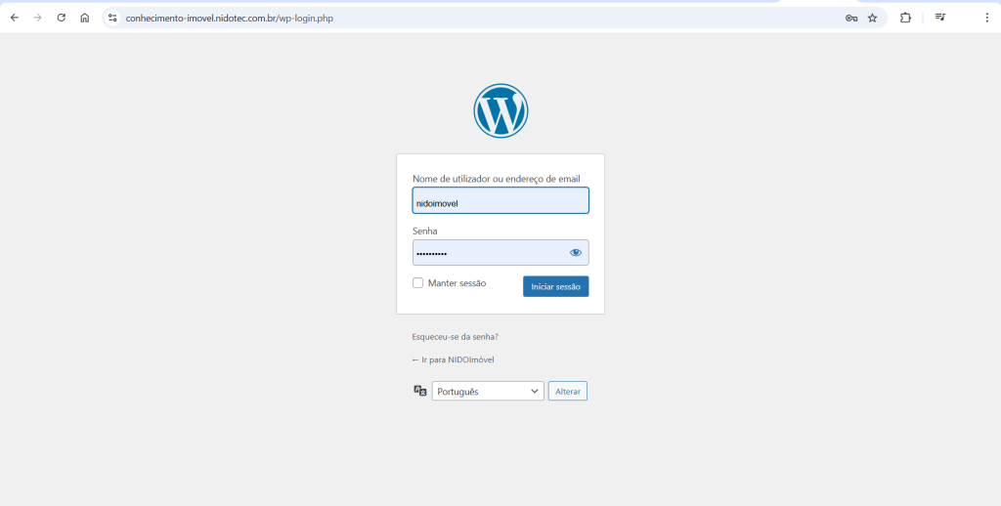Go to the browser home page
This screenshot has height=506, width=1001.
point(85,18)
